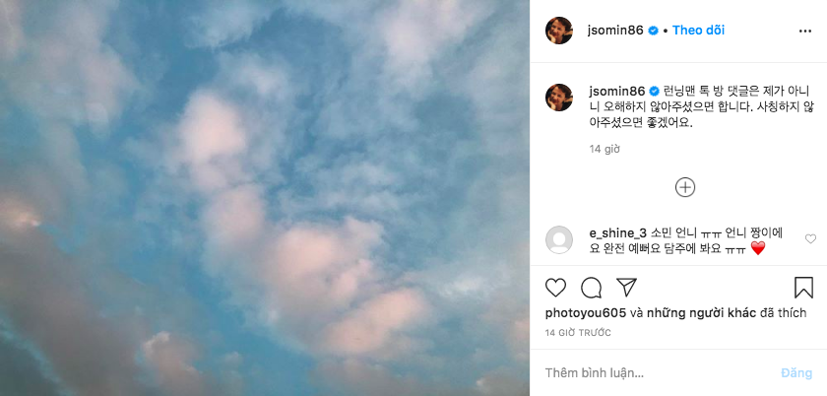Visit e_shine_3 commenter profile
This screenshot has width=827, height=396.
pyautogui.click(x=618, y=233)
